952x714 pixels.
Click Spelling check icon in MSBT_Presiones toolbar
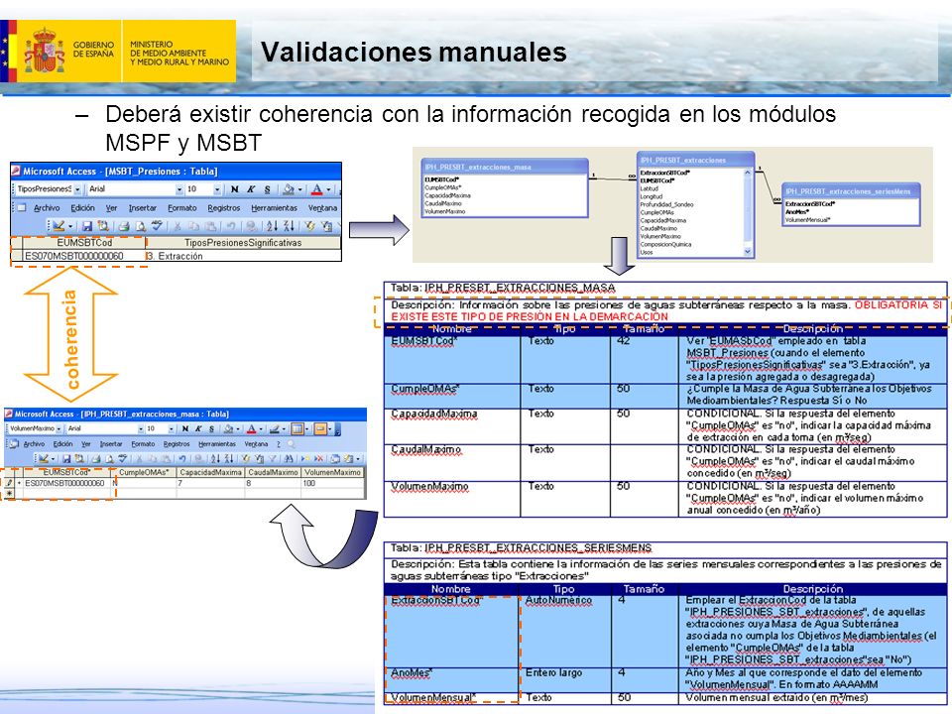pos(157,226)
